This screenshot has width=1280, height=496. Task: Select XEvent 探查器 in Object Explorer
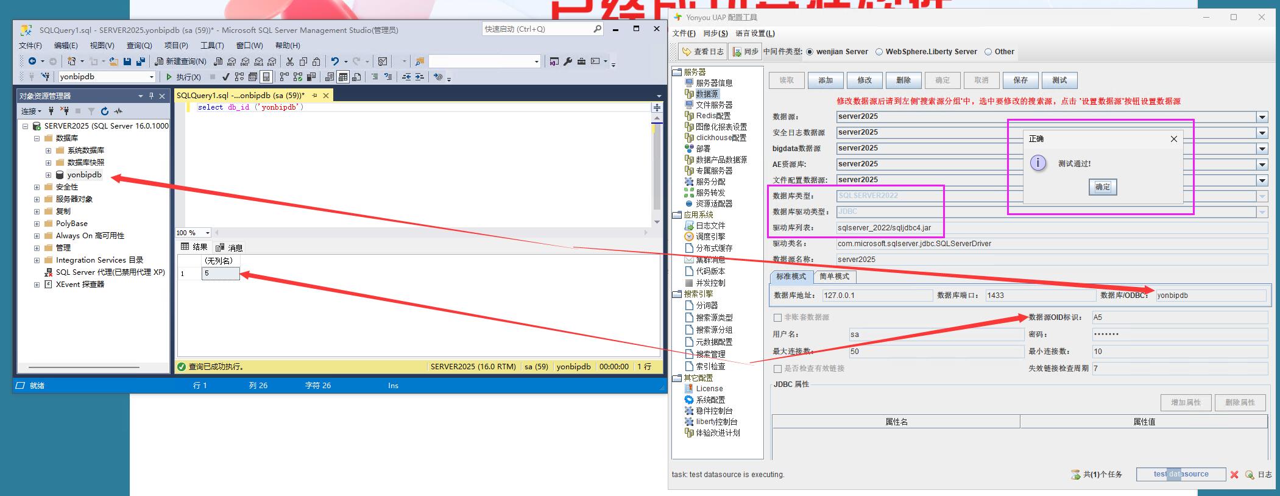[x=80, y=285]
